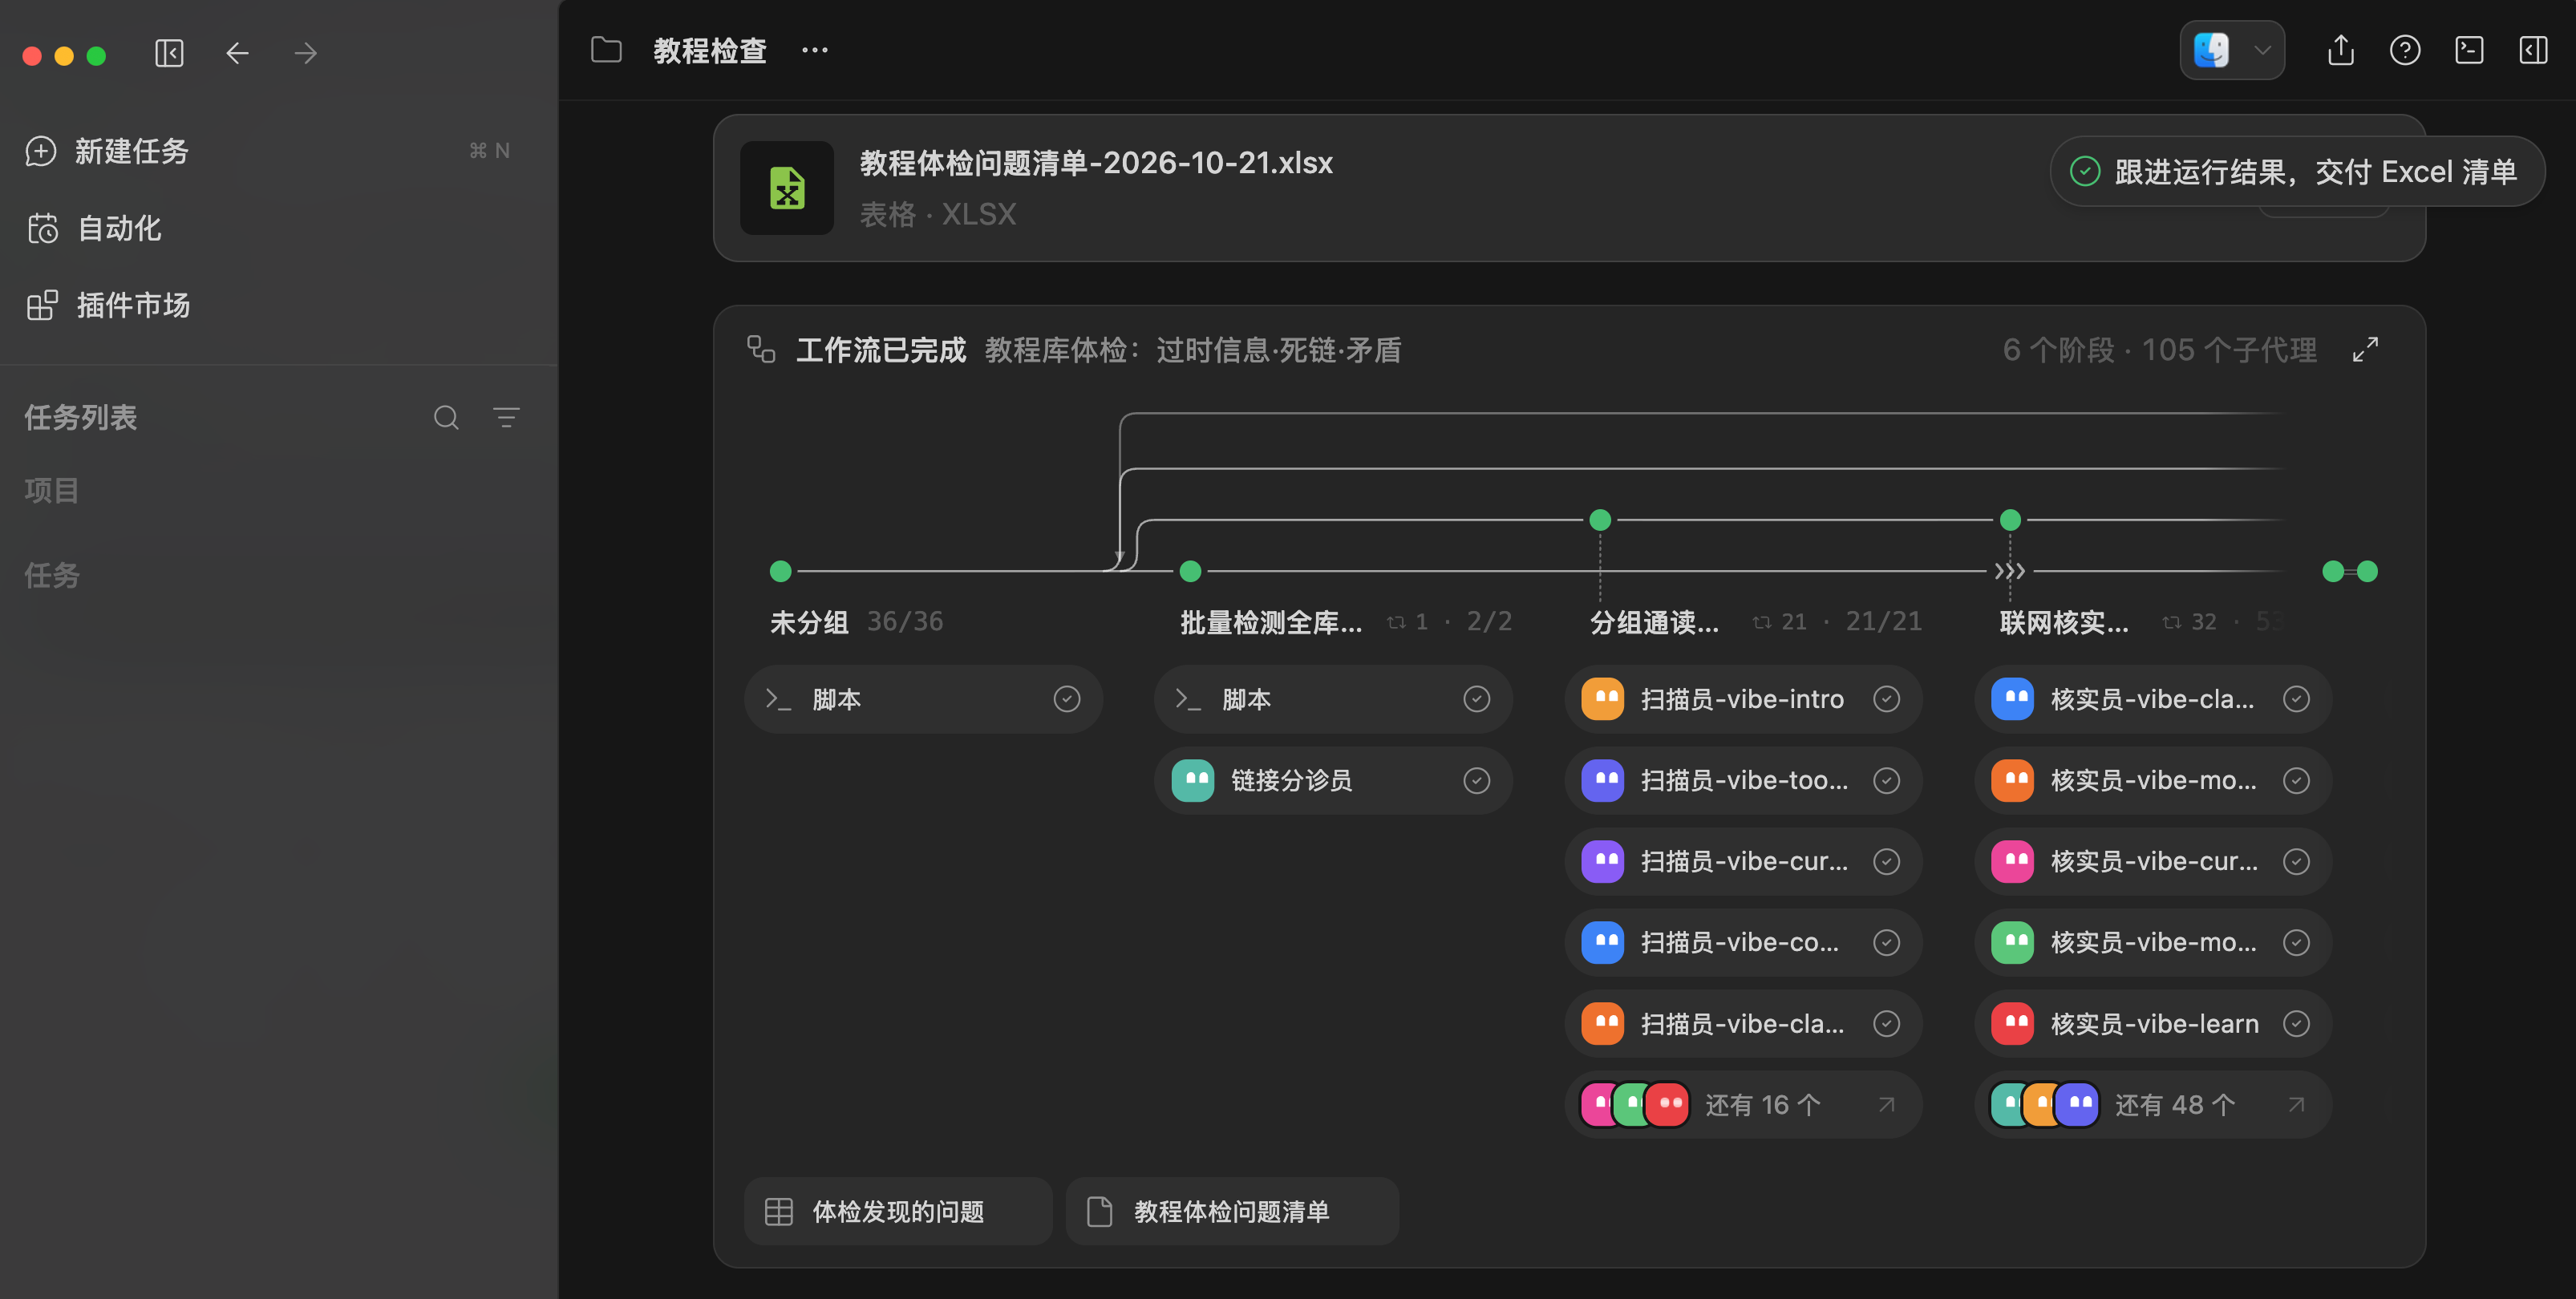The width and height of the screenshot is (2576, 1299).
Task: Open the terminal panel icon
Action: click(2469, 50)
